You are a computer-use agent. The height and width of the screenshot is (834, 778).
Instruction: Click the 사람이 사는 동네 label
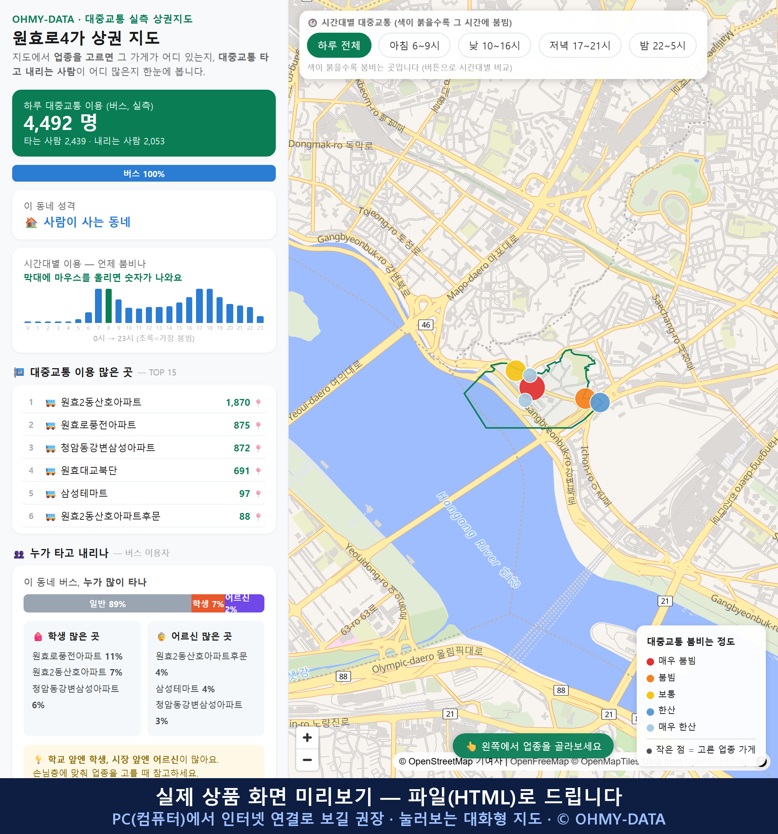pyautogui.click(x=87, y=222)
